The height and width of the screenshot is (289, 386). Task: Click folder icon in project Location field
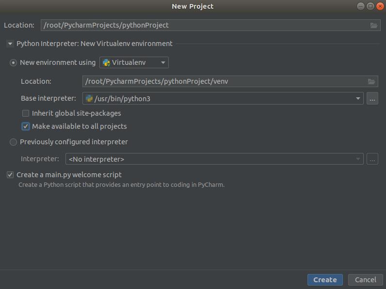click(373, 25)
